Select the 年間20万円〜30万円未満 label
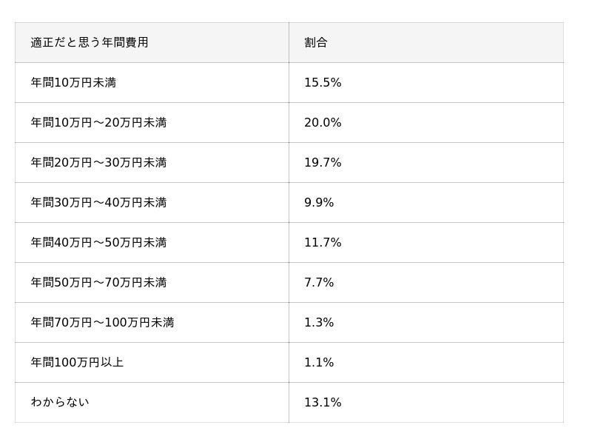This screenshot has width=592, height=445. click(98, 163)
